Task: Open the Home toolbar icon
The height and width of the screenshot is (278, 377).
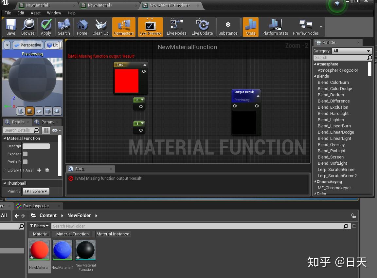Action: (82, 27)
